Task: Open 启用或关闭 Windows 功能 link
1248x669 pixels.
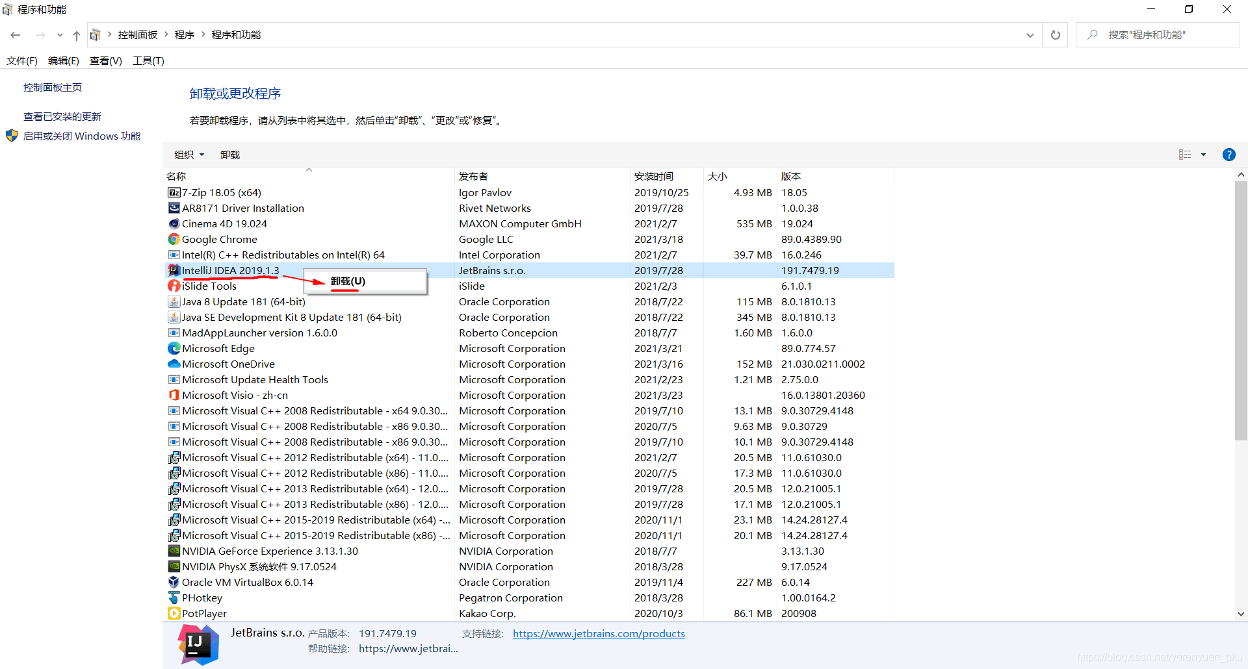Action: coord(82,136)
